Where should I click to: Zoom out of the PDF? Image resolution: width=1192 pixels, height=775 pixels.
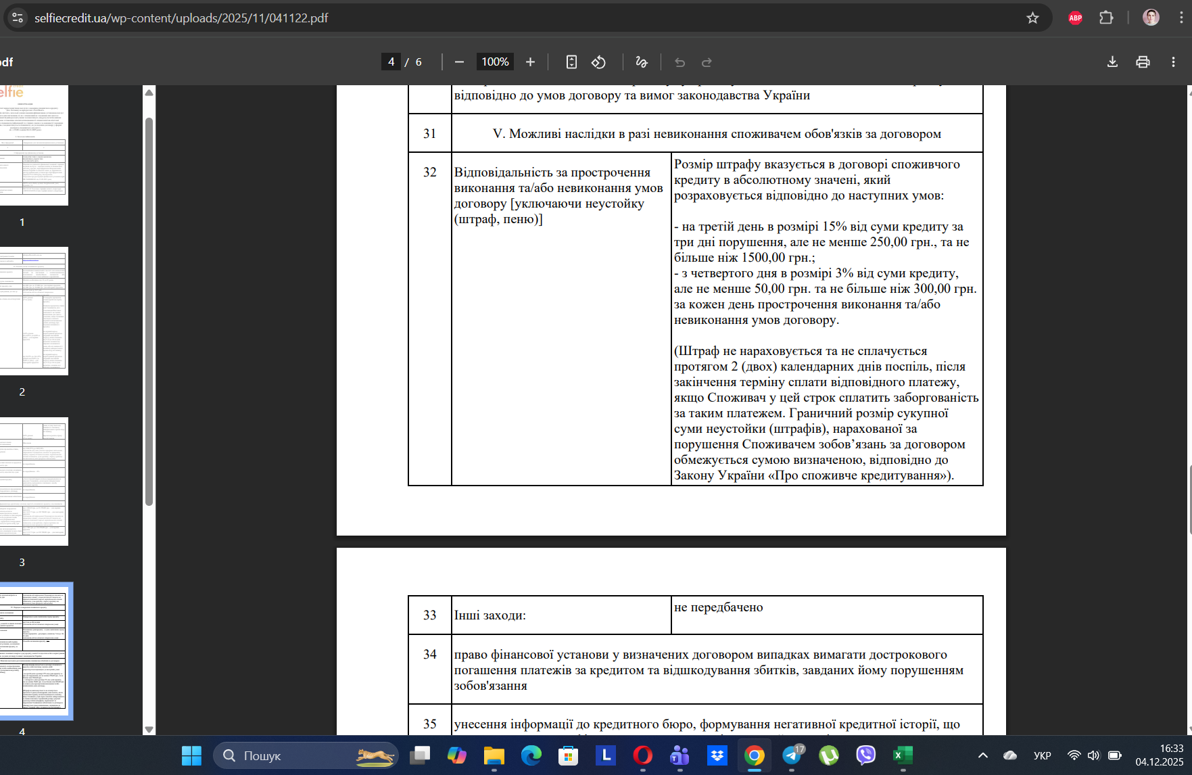[x=459, y=62]
